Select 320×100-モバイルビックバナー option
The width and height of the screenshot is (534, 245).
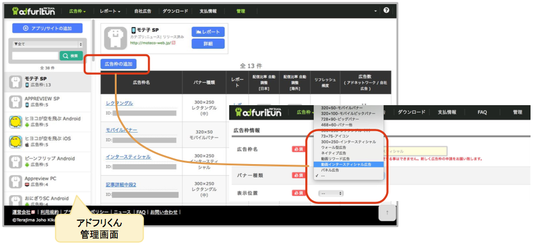pyautogui.click(x=348, y=113)
